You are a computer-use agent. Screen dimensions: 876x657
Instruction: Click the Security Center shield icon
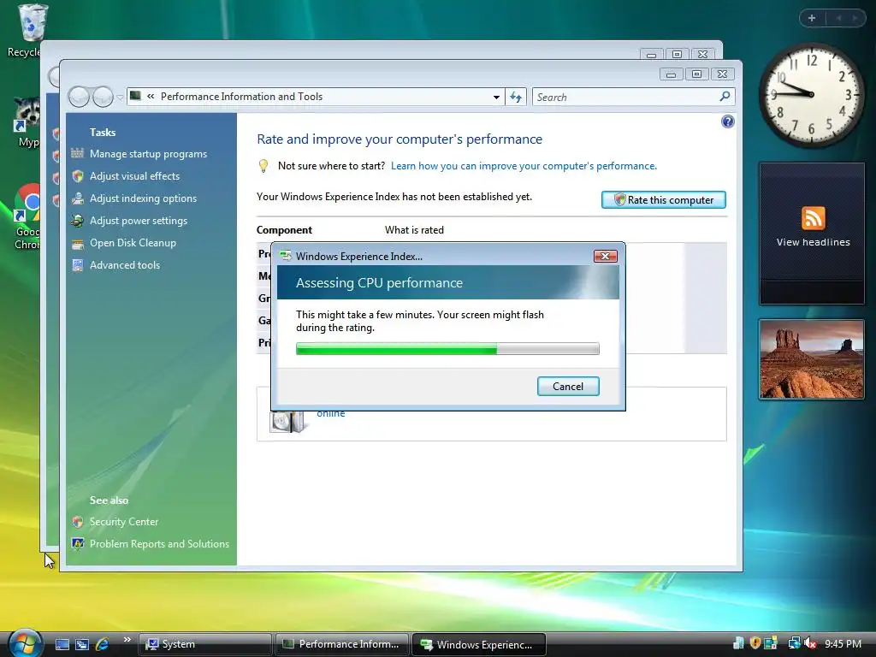(x=78, y=522)
